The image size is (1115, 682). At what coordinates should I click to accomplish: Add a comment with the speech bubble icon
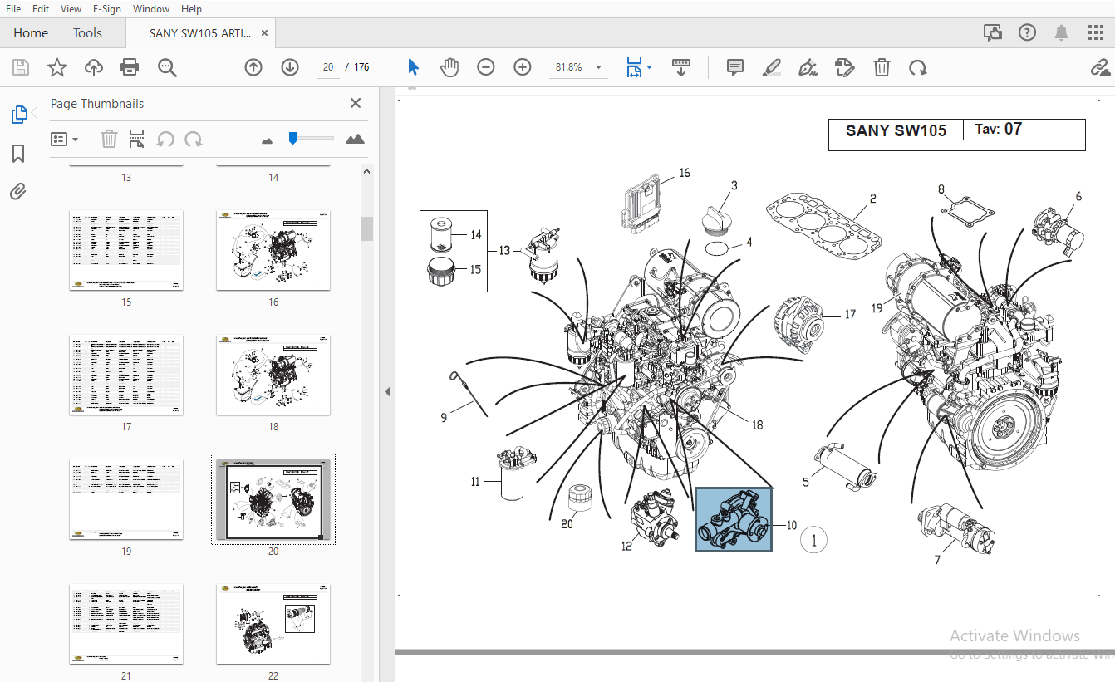click(x=735, y=67)
